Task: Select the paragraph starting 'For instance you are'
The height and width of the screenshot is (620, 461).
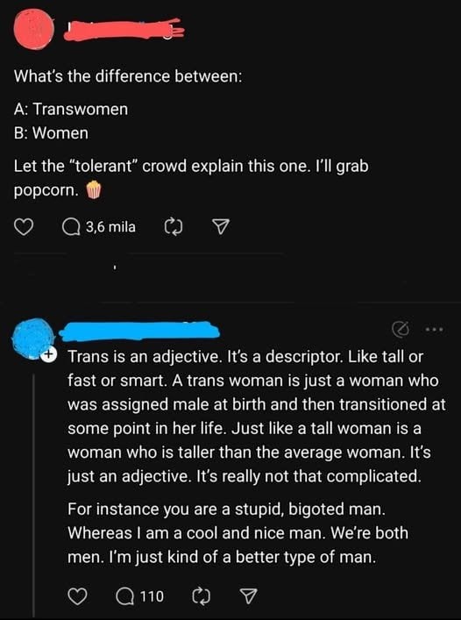Action: [238, 533]
